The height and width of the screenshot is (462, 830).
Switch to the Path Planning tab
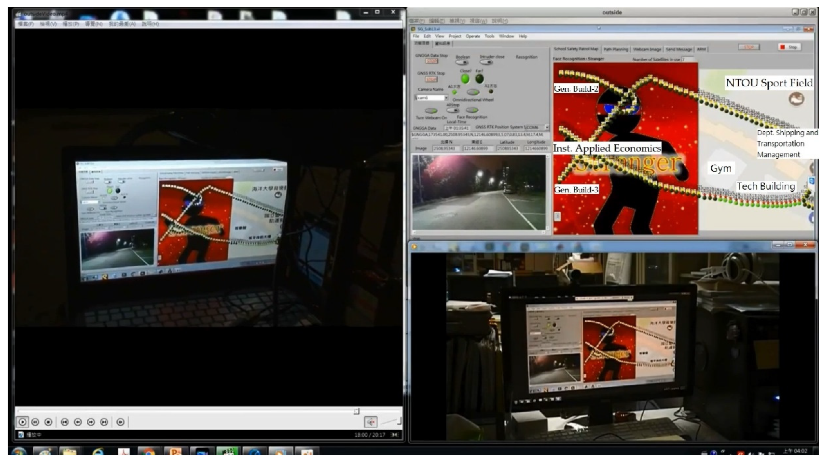616,49
